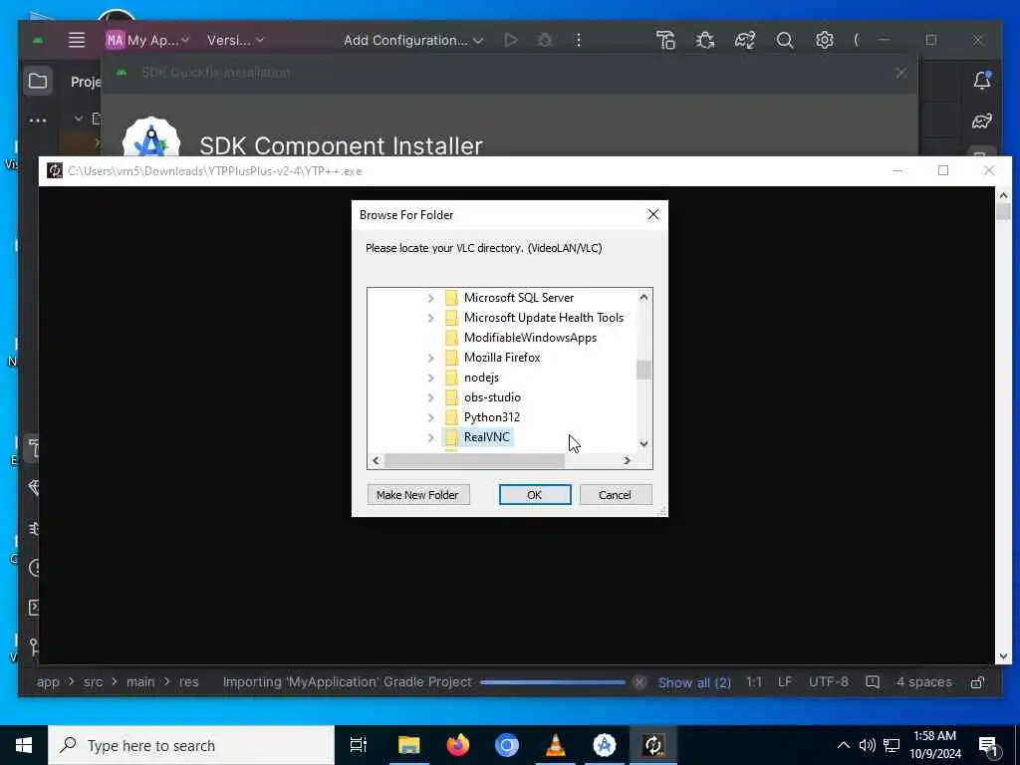Open Search Everywhere magnifier icon
The image size is (1020, 765).
tap(785, 40)
